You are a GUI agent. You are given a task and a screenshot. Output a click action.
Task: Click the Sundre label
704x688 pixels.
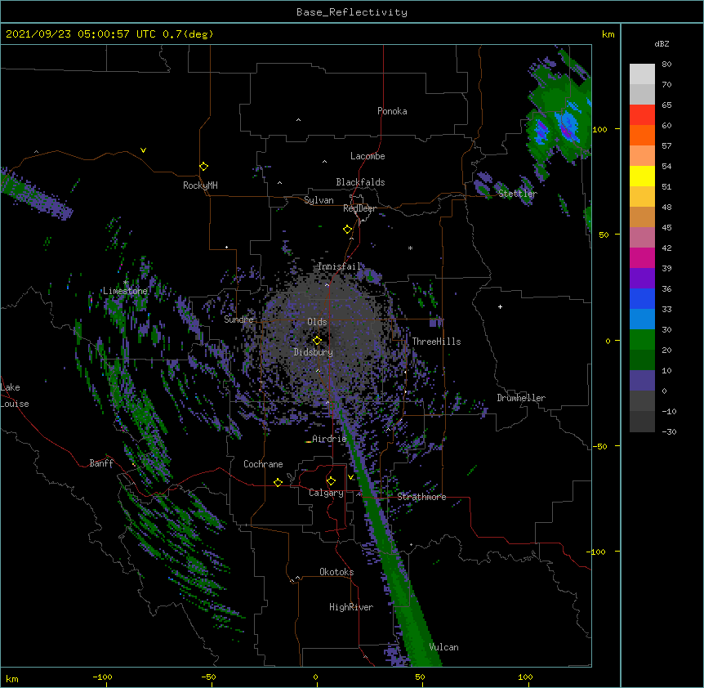pyautogui.click(x=238, y=319)
